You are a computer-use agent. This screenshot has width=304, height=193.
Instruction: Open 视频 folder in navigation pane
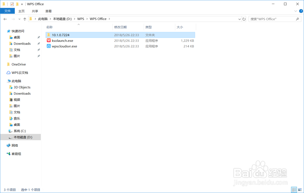tap(17, 100)
